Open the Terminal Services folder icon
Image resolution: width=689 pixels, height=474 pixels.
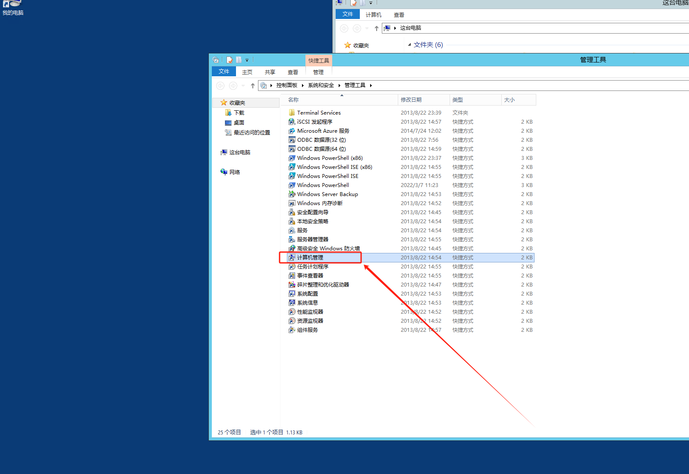pos(292,112)
